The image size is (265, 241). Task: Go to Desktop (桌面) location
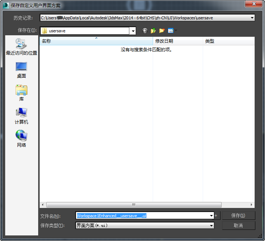pos(21,70)
